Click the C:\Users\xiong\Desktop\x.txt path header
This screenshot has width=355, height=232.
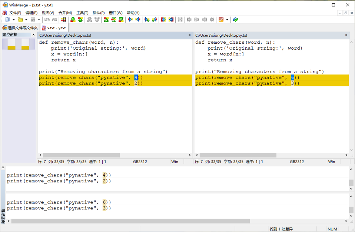(x=65, y=35)
